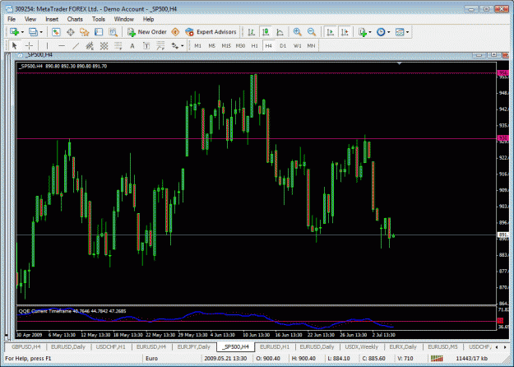Open the Insert menu

[52, 19]
